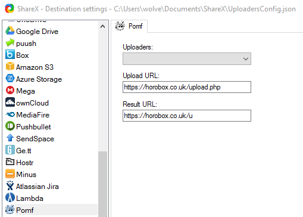Click the Pushbullet green icon
Image resolution: width=303 pixels, height=217 pixels.
pos(10,126)
